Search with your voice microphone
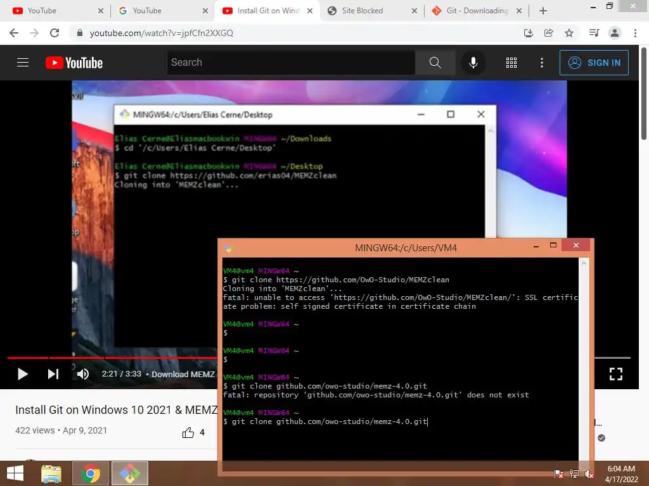The image size is (649, 486). click(x=473, y=63)
